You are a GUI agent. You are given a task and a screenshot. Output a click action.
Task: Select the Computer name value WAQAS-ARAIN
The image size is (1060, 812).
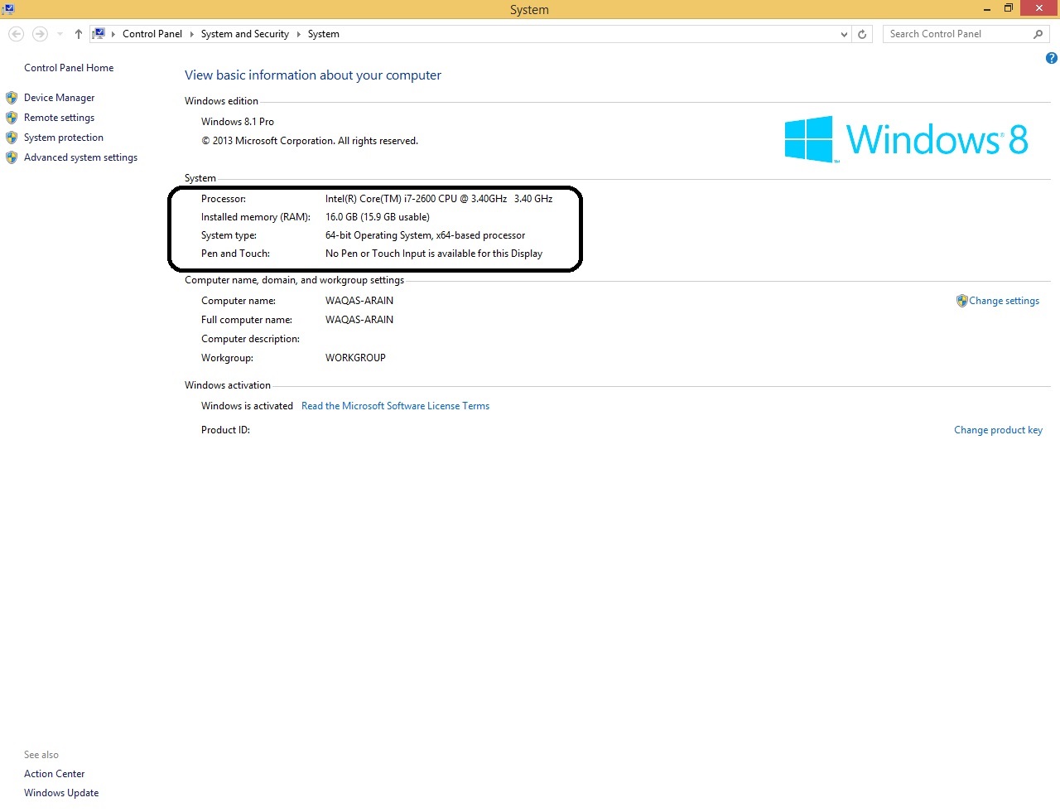coord(359,301)
